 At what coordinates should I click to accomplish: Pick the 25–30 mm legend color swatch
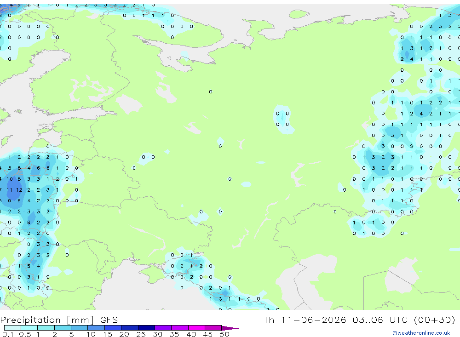click(146, 328)
